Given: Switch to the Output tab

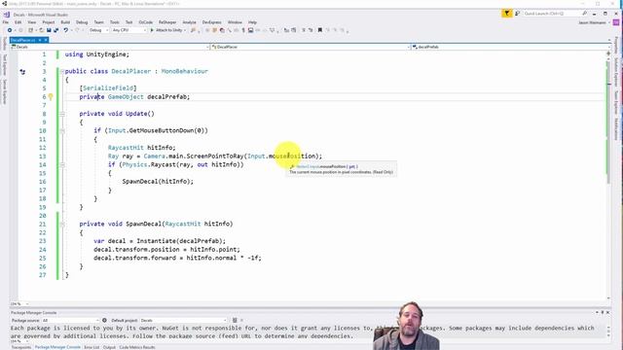Looking at the screenshot, I should (x=109, y=347).
